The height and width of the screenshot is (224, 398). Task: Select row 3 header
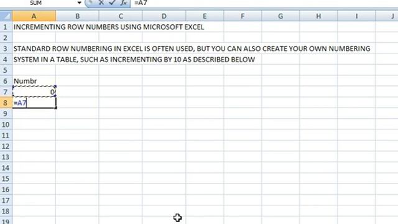pyautogui.click(x=6, y=49)
